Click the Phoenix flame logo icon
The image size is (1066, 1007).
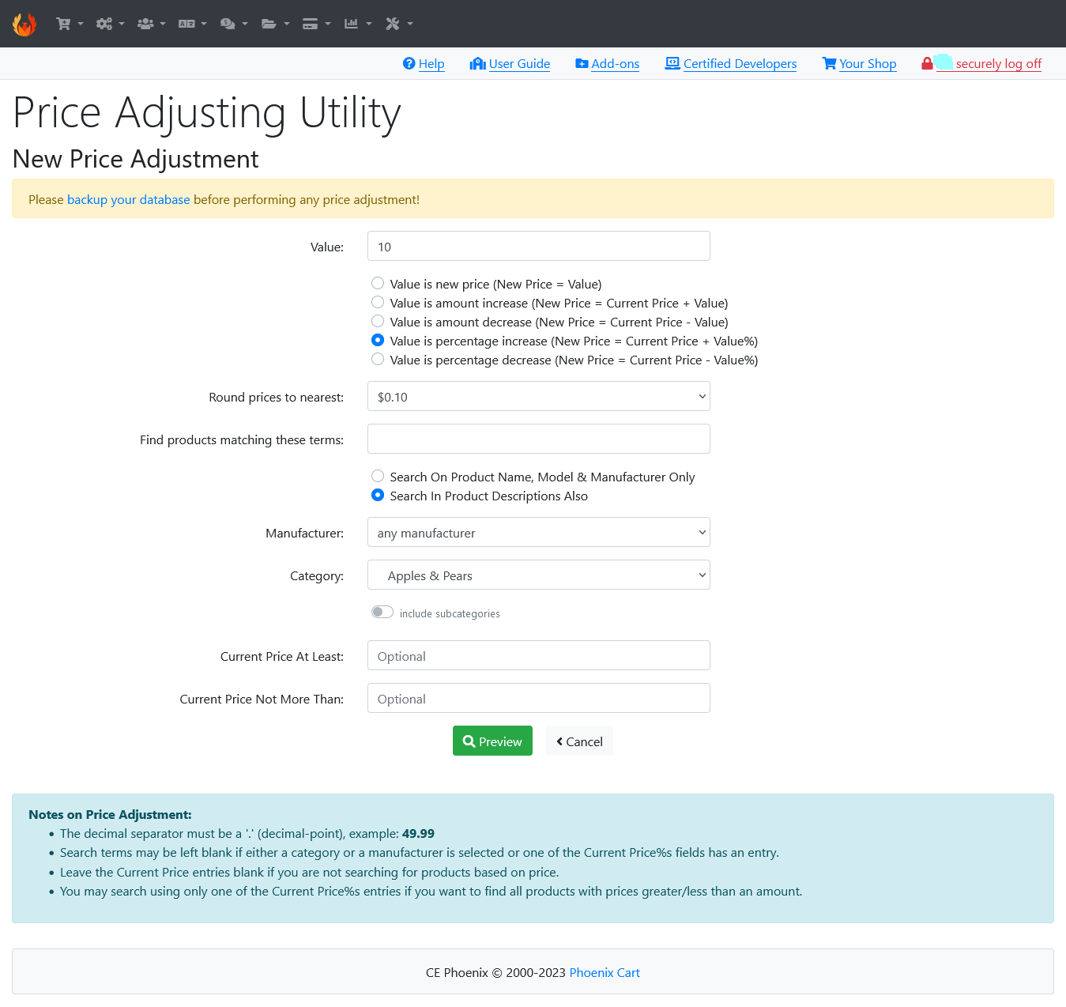tap(24, 24)
